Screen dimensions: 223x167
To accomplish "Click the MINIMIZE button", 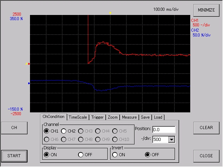I will point(206,10).
